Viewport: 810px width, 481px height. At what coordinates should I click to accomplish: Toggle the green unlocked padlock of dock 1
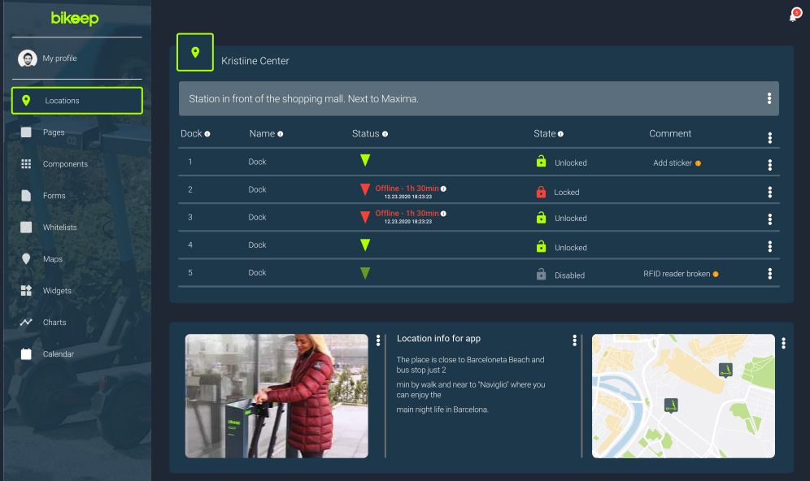(x=541, y=161)
